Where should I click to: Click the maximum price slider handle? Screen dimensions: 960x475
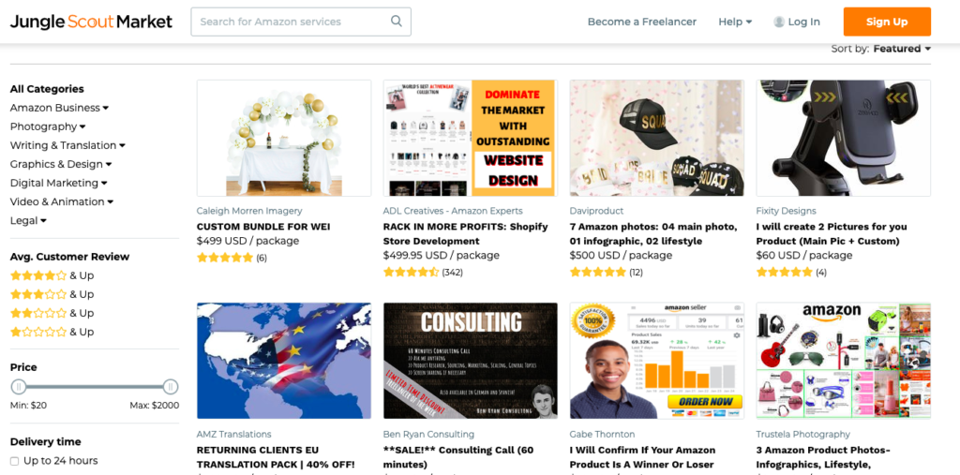(171, 387)
